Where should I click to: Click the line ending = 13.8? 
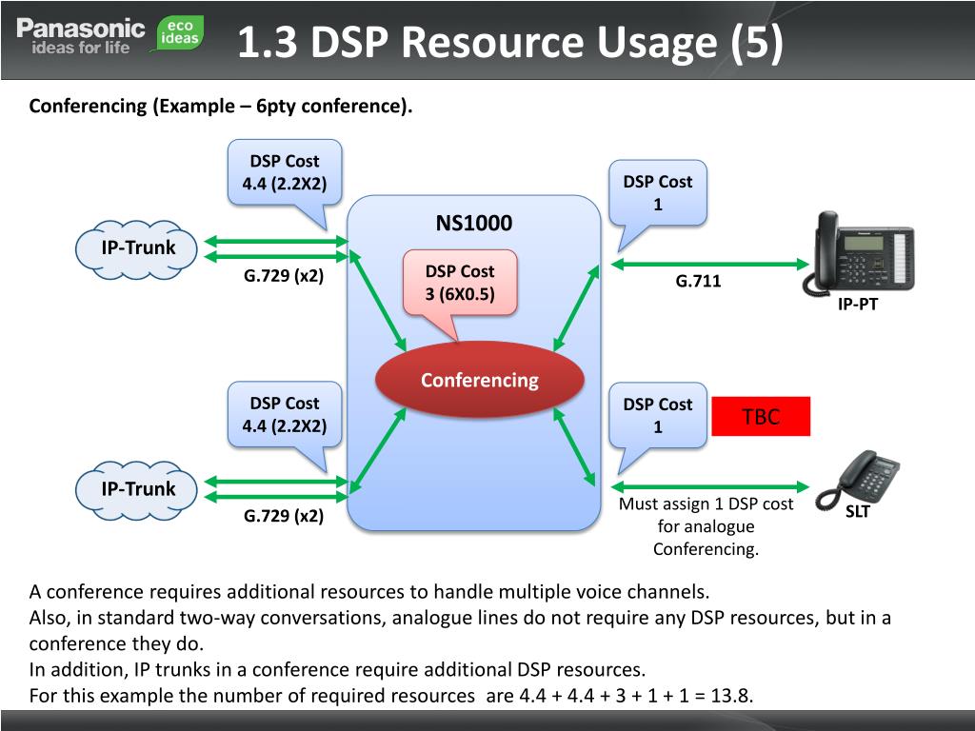tap(391, 696)
